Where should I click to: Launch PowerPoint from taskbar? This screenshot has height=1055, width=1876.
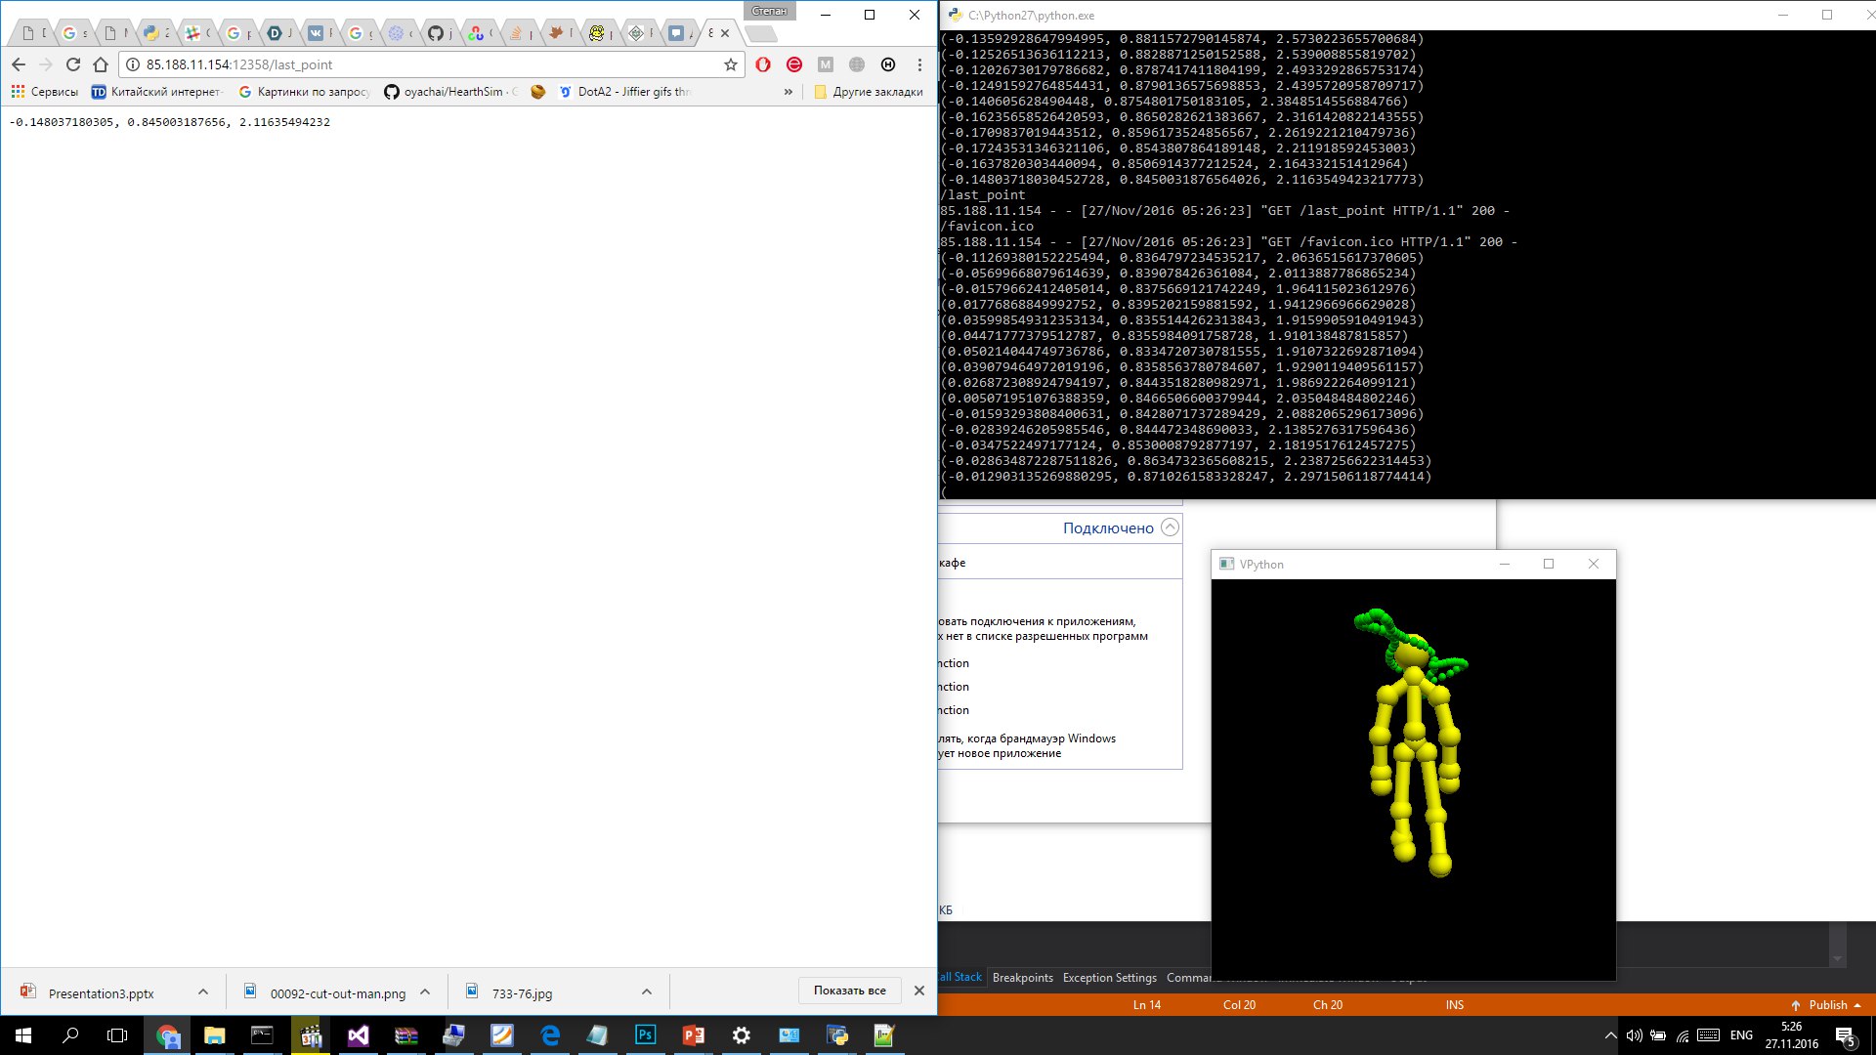point(693,1035)
